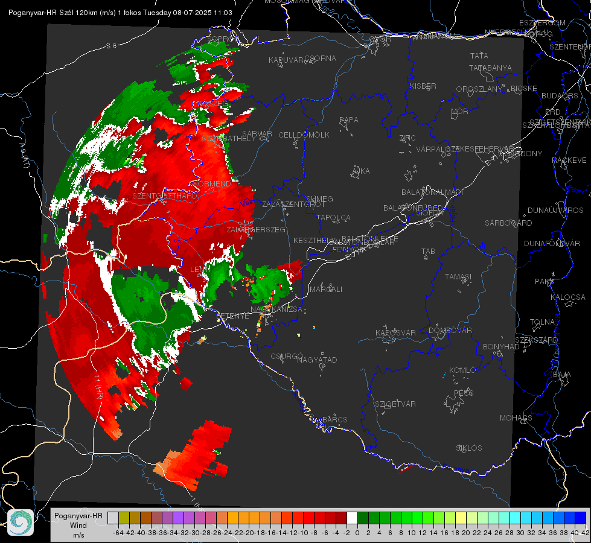Viewport: 591px width, 543px height.
Task: Click the KAPOSVAR city label
Action: (x=395, y=332)
